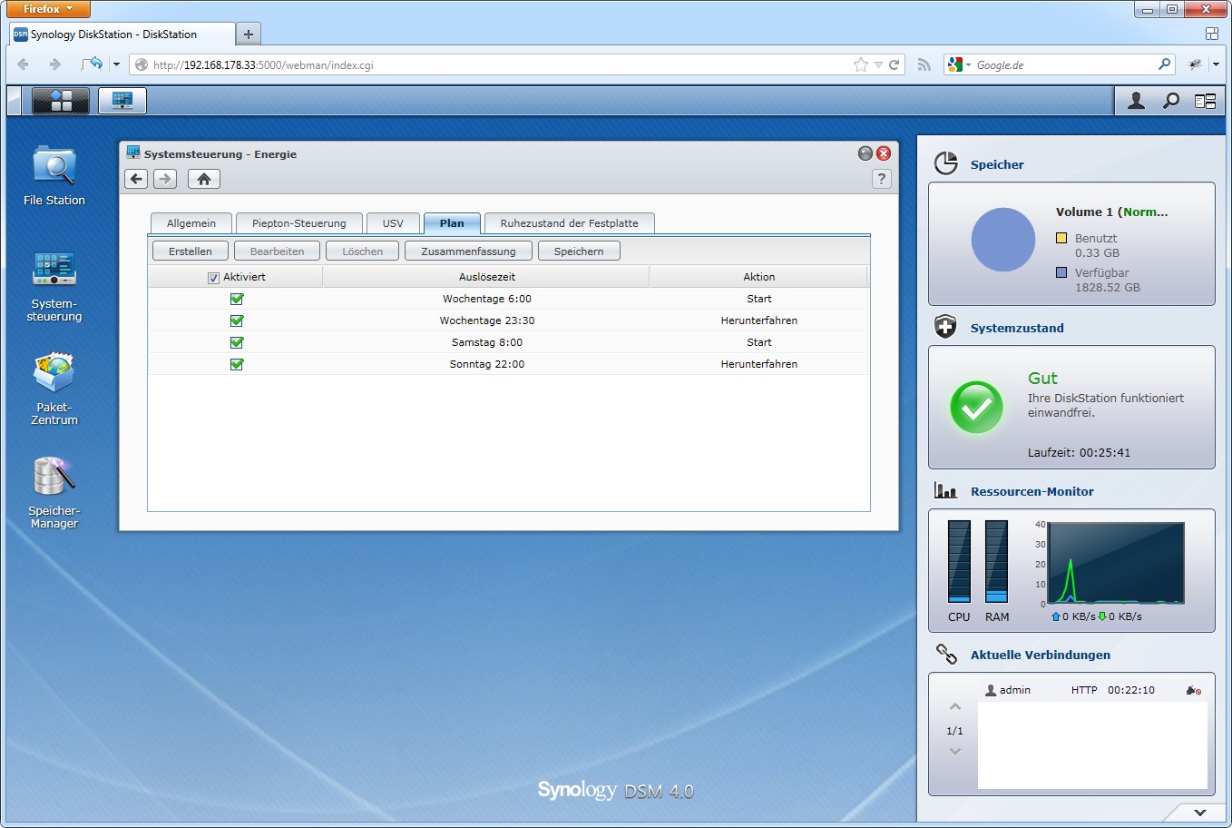Click the network traffic graph
The height and width of the screenshot is (828, 1232).
tap(1116, 563)
